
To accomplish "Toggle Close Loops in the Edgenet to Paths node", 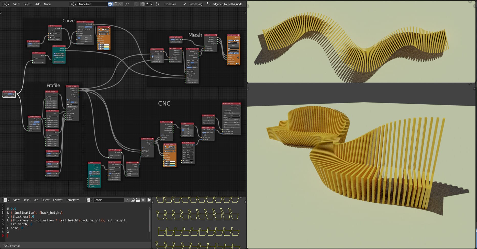I will pyautogui.click(x=162, y=135).
